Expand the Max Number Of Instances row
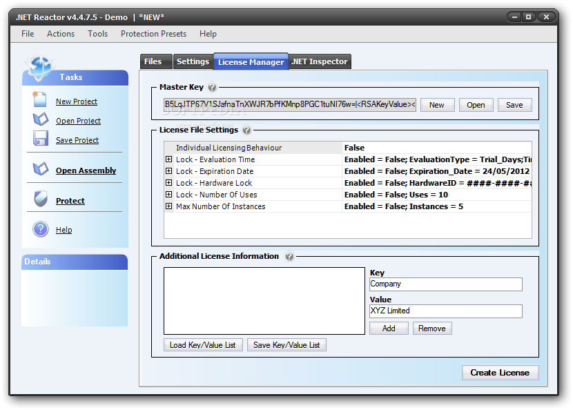Image resolution: width=573 pixels, height=410 pixels. 168,206
